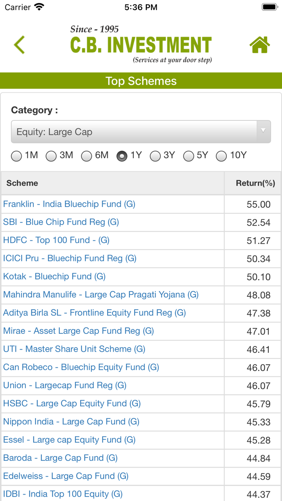The image size is (282, 501).
Task: Tap the Scheme column header
Action: click(x=22, y=183)
